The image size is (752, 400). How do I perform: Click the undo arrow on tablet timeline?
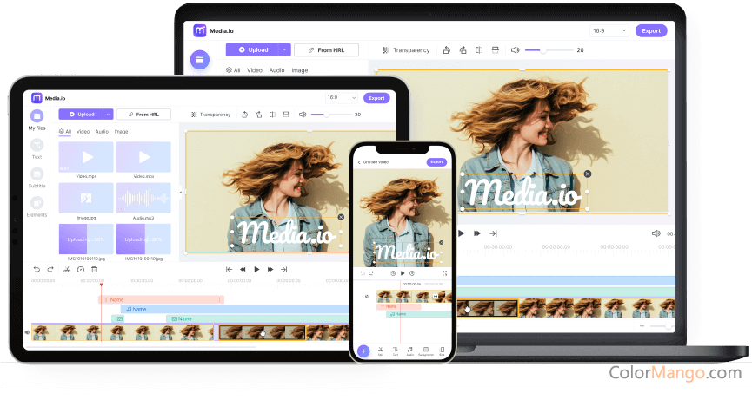37,269
